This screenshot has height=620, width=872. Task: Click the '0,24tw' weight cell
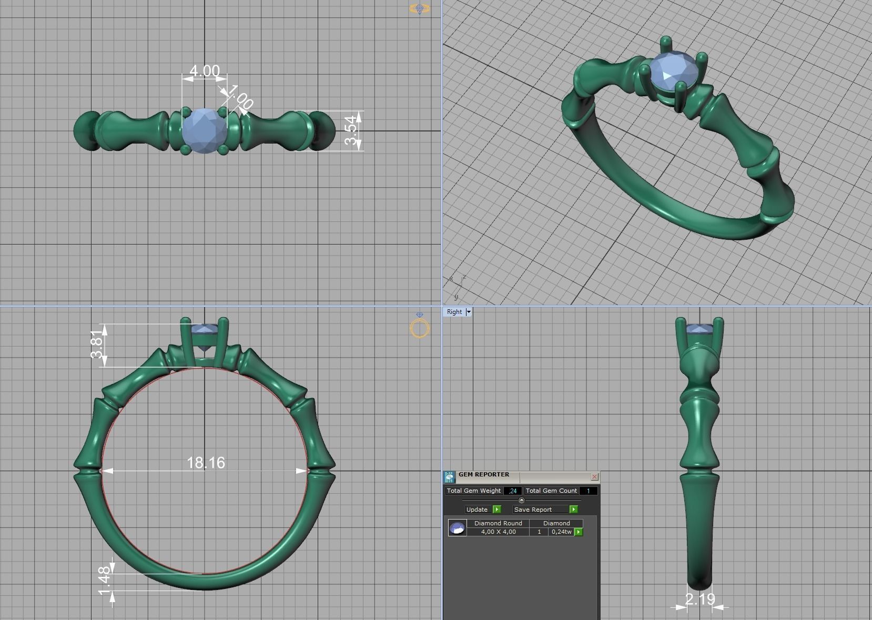click(561, 532)
